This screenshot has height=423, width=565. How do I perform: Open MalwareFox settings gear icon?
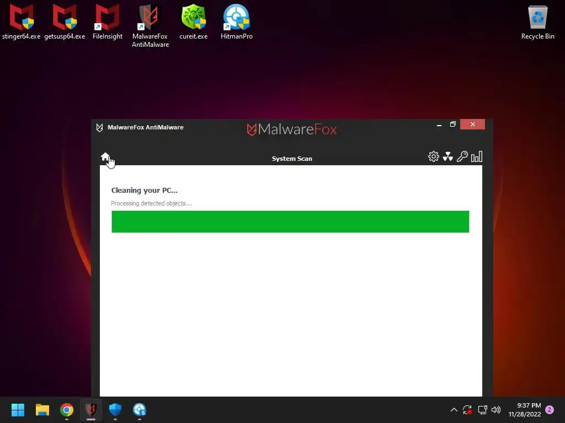coord(434,156)
